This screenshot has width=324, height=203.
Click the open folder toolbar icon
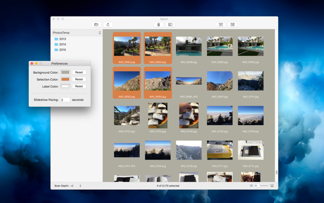[x=96, y=25]
